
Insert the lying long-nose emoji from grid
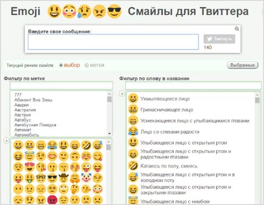86,189
